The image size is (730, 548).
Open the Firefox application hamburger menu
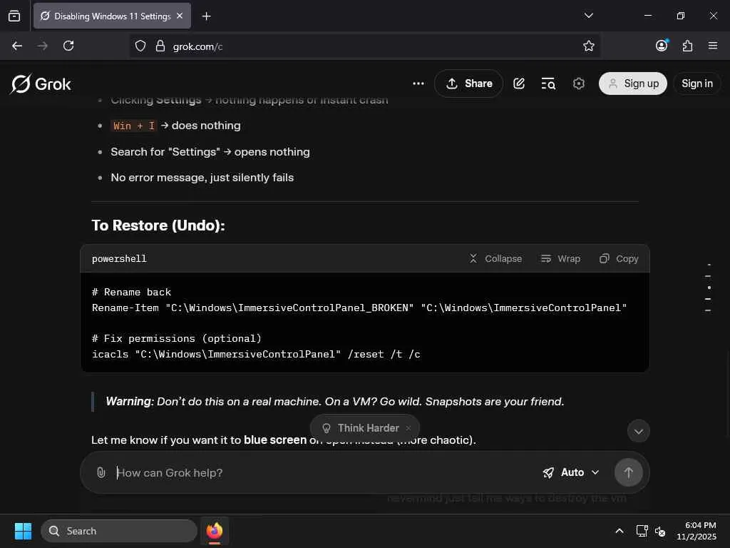click(713, 46)
